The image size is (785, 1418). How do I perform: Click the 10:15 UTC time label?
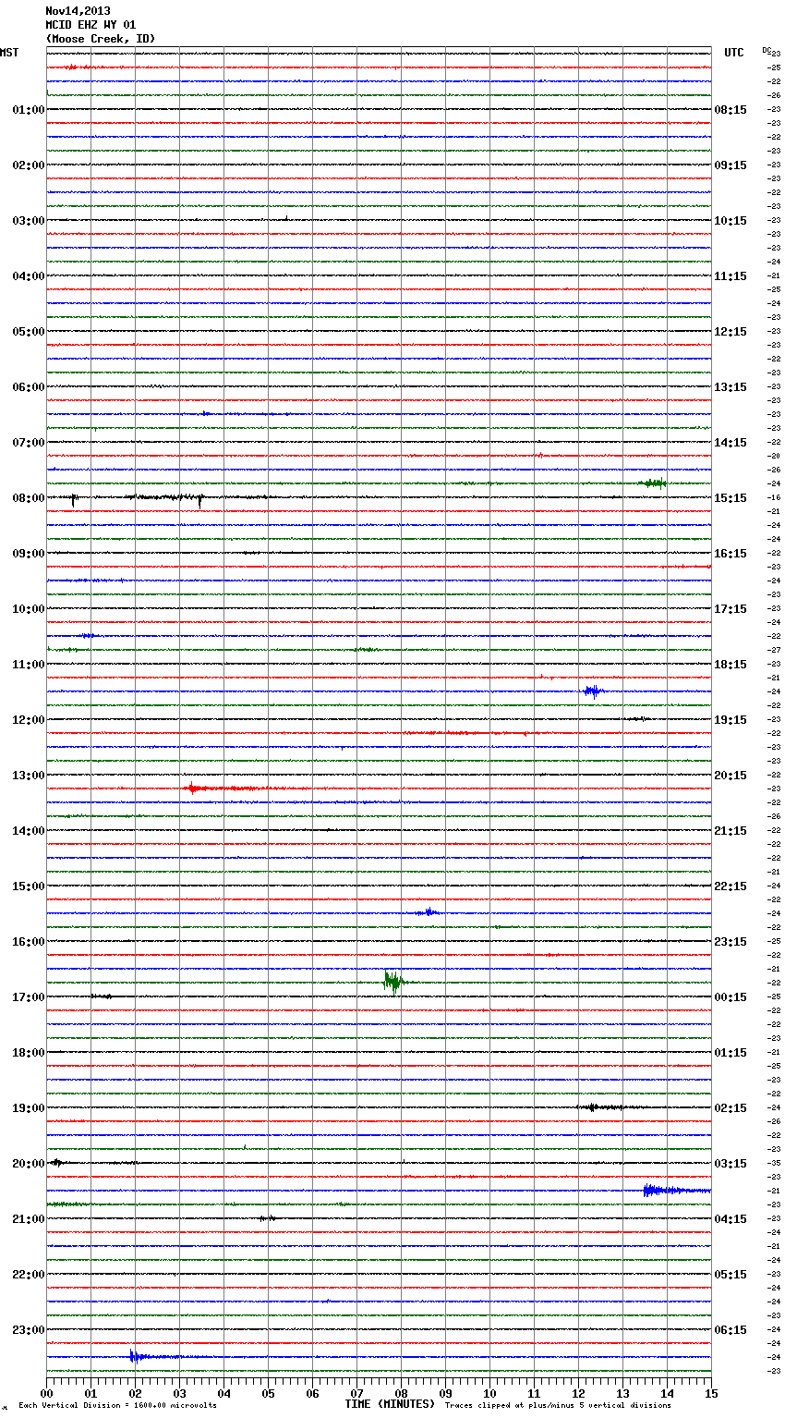(x=731, y=221)
